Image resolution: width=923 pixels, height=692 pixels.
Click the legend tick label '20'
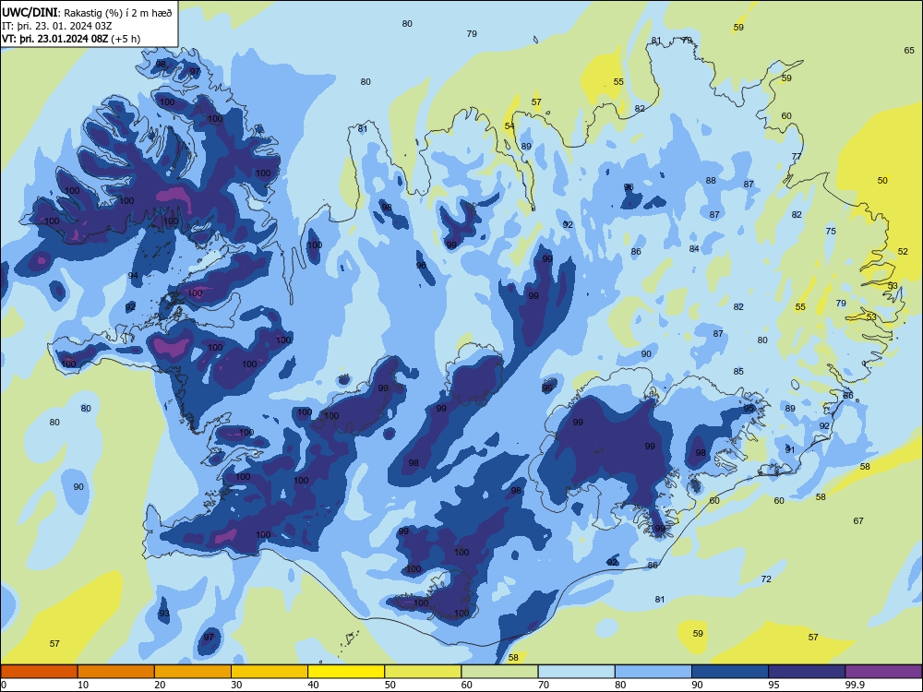tap(160, 685)
